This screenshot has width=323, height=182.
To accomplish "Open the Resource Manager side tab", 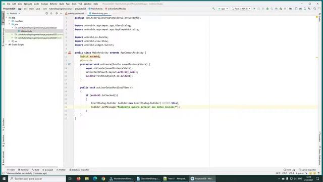I will (x=3, y=37).
